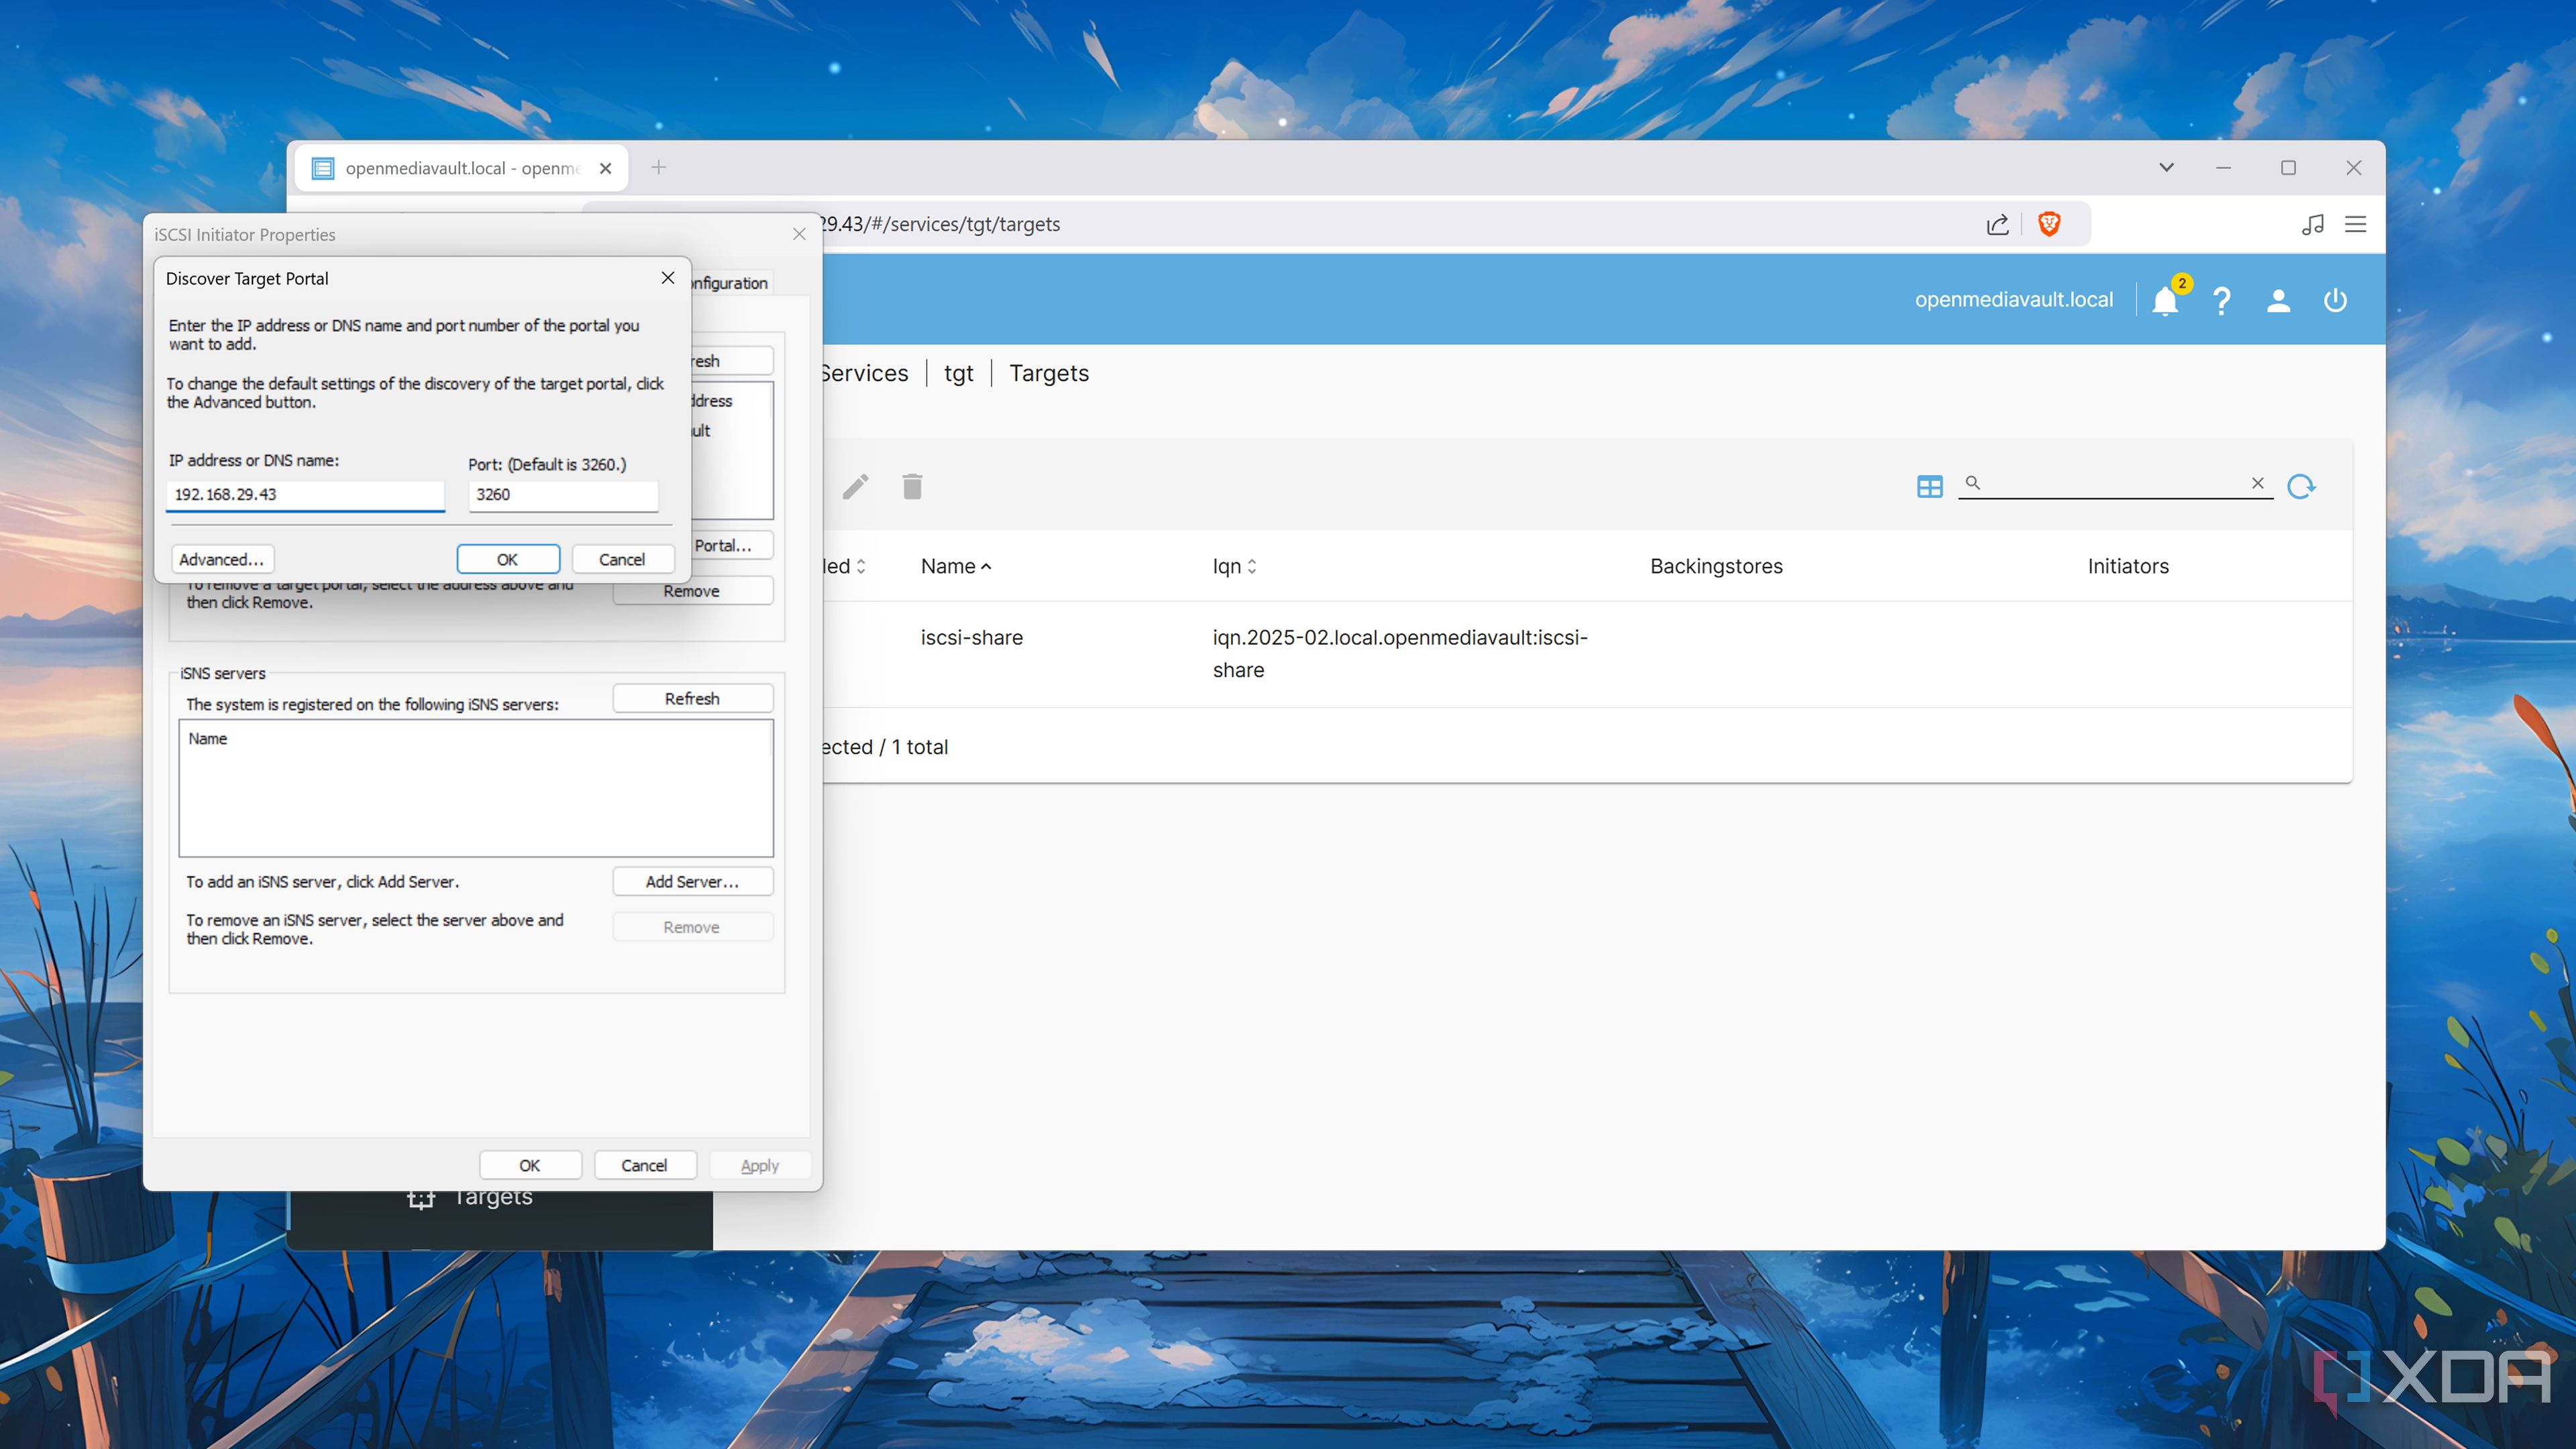Confirm Discover Target Portal with OK
The width and height of the screenshot is (2576, 1449).
click(507, 559)
